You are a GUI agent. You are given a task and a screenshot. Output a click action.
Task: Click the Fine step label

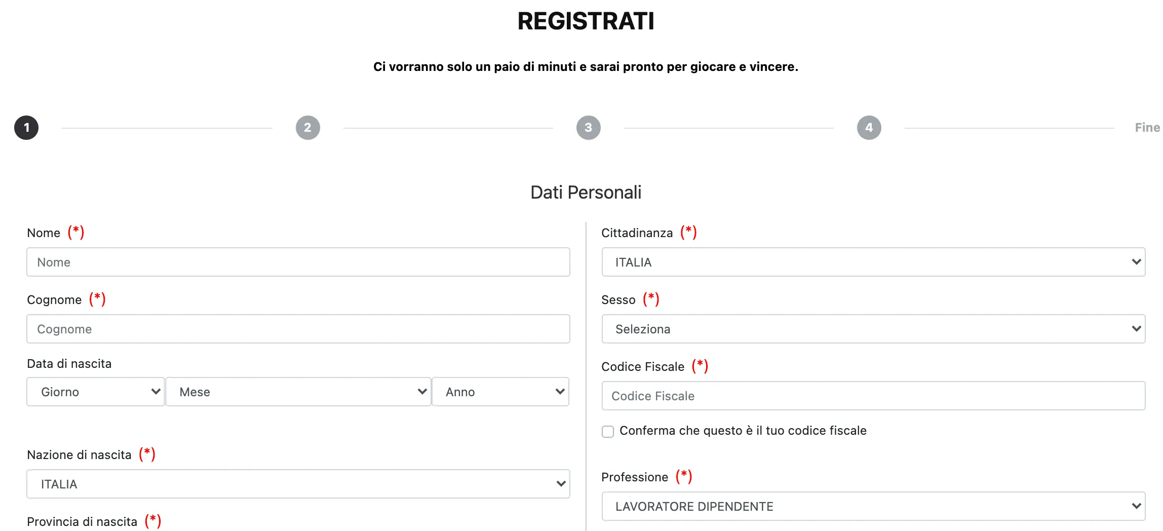coord(1147,128)
